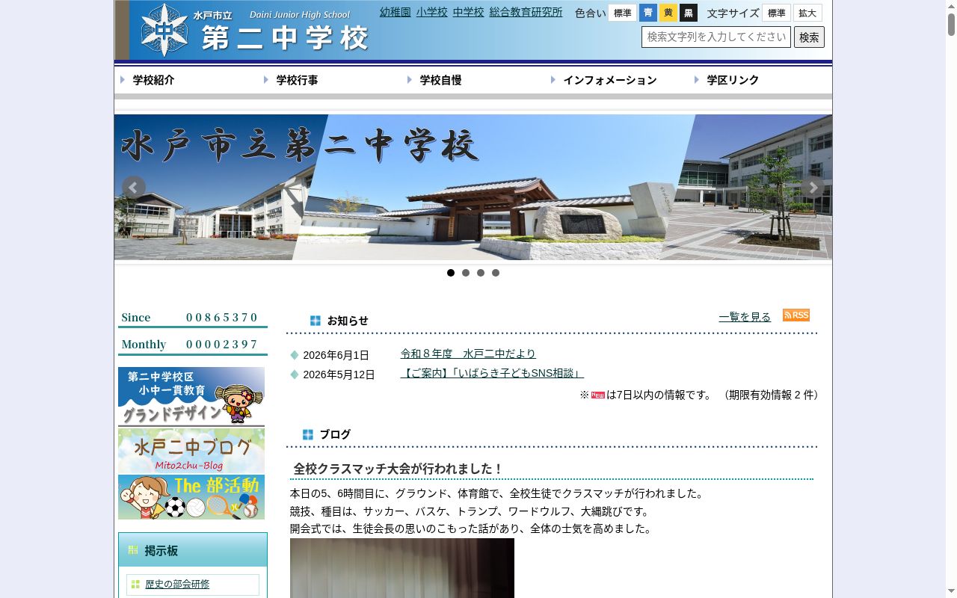The width and height of the screenshot is (957, 598).
Task: Open 歴史の部会研修 bulletin link
Action: point(178,585)
